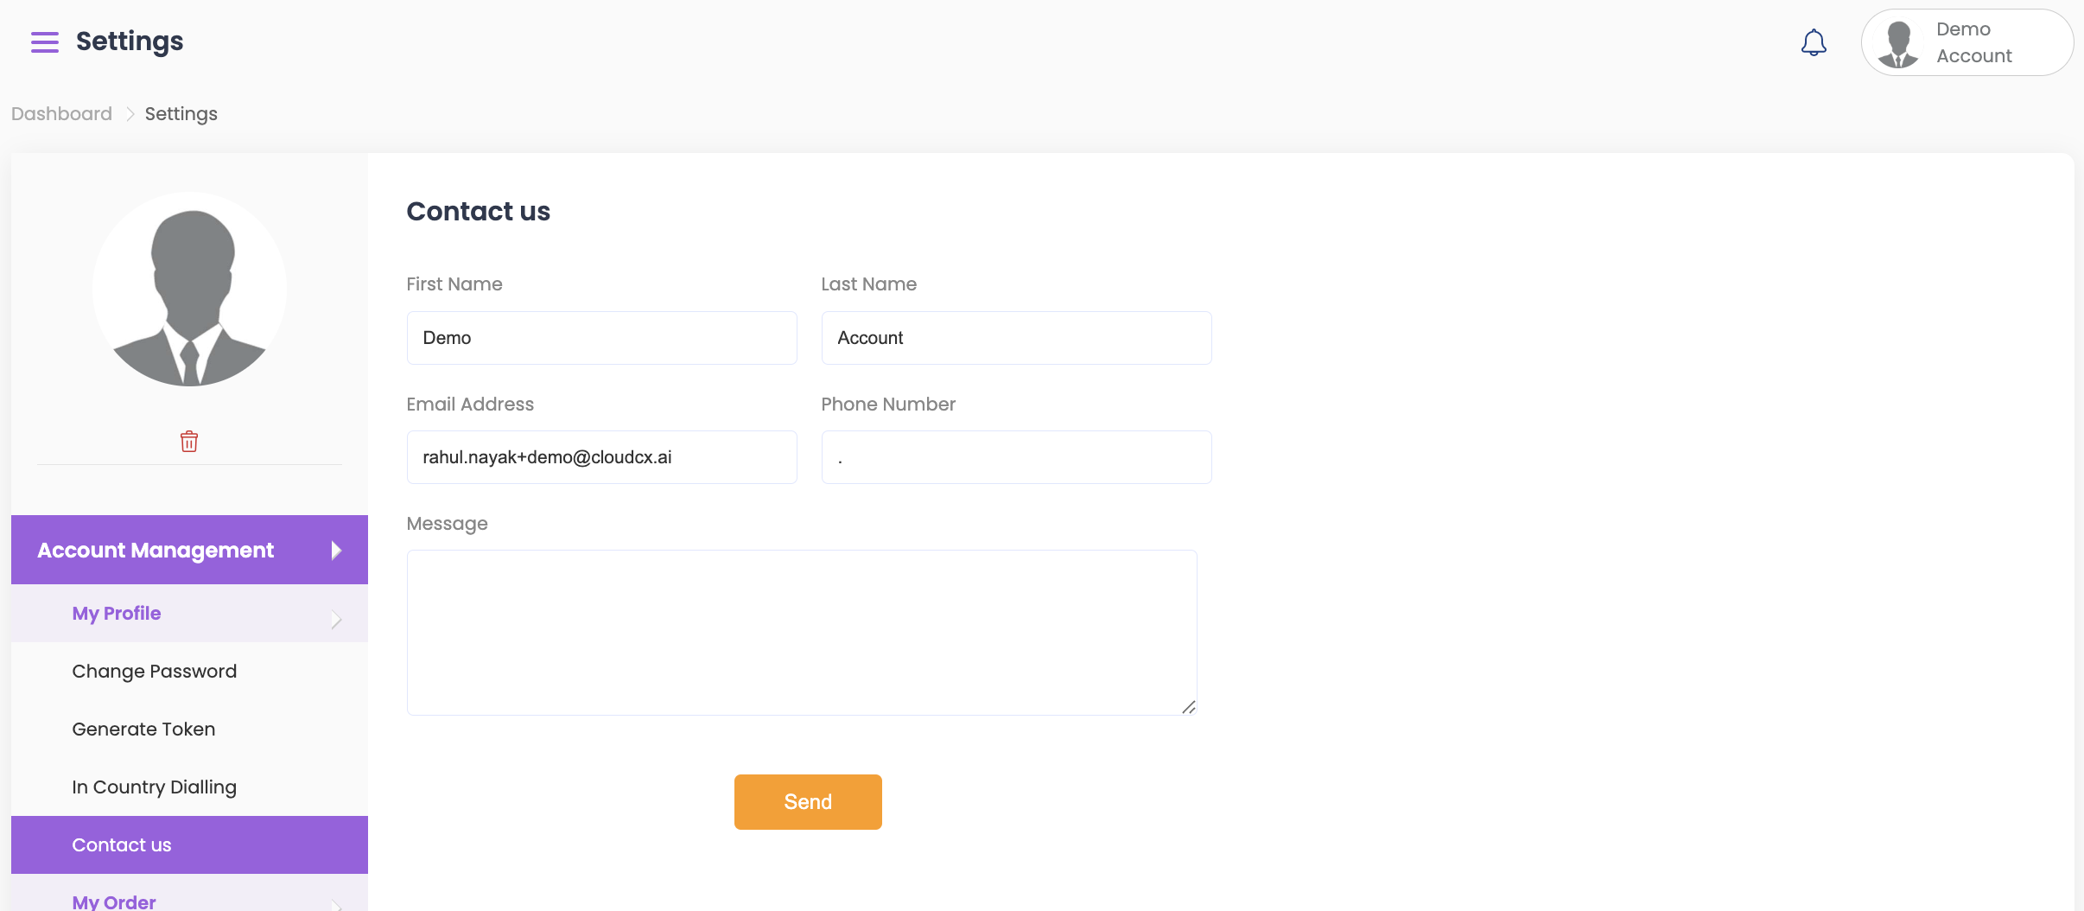Expand the My Profile chevron
The width and height of the screenshot is (2084, 911).
[x=336, y=619]
